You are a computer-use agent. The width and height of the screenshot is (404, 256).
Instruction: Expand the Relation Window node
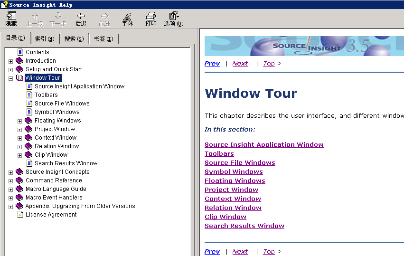19,147
